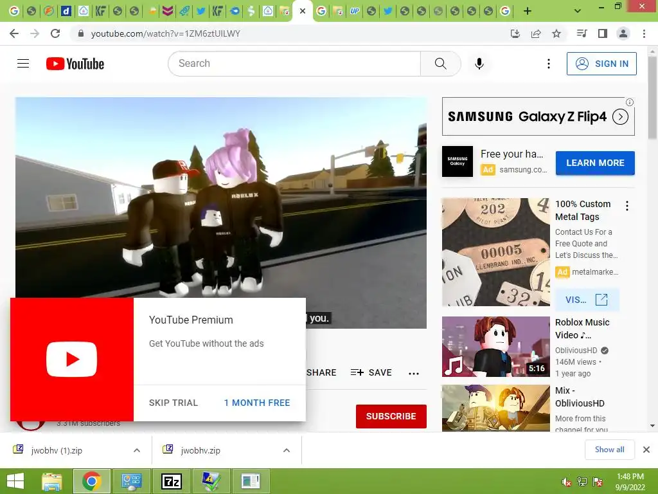
Task: Open the ObliviousHD channel name under Roblox Music Video
Action: (x=576, y=351)
